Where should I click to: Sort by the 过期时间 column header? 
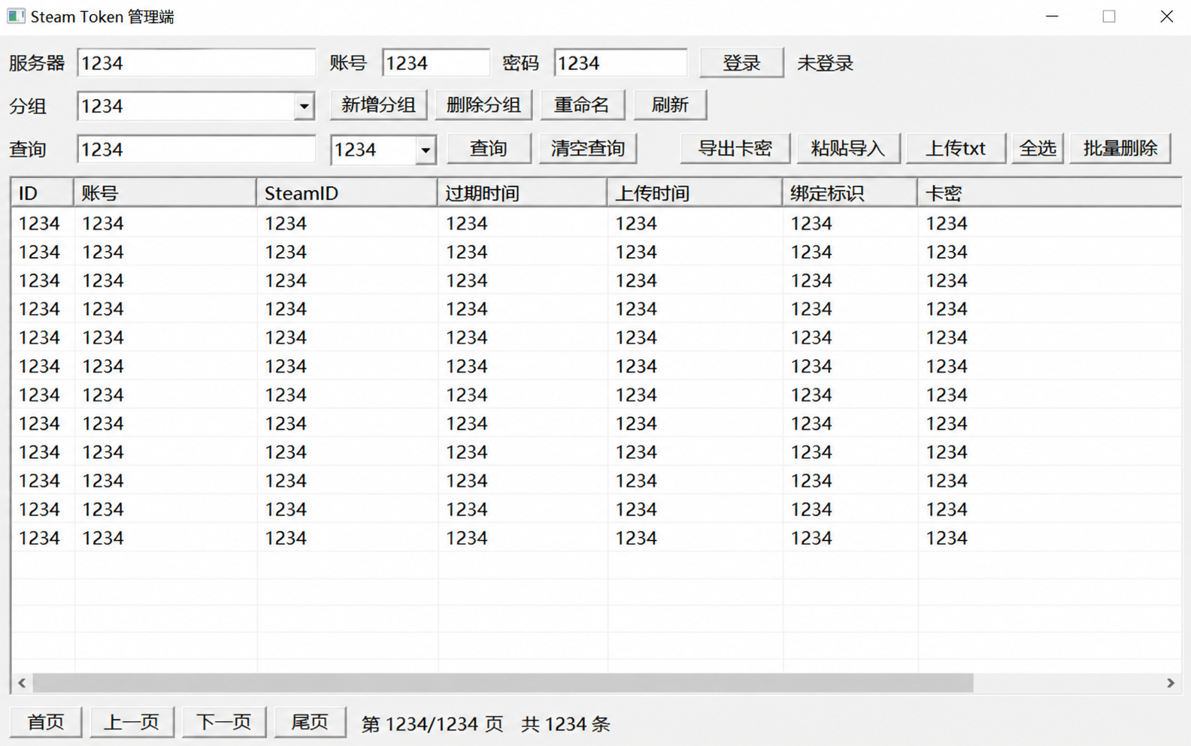522,193
